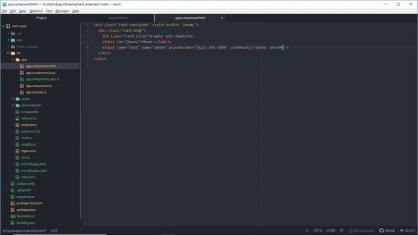Click the e2e folder icon
The width and height of the screenshot is (418, 235).
(x=13, y=40)
